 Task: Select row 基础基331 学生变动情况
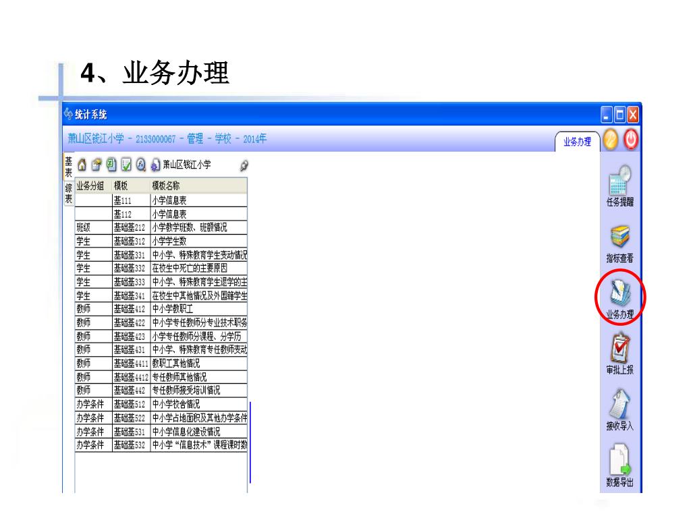click(161, 255)
